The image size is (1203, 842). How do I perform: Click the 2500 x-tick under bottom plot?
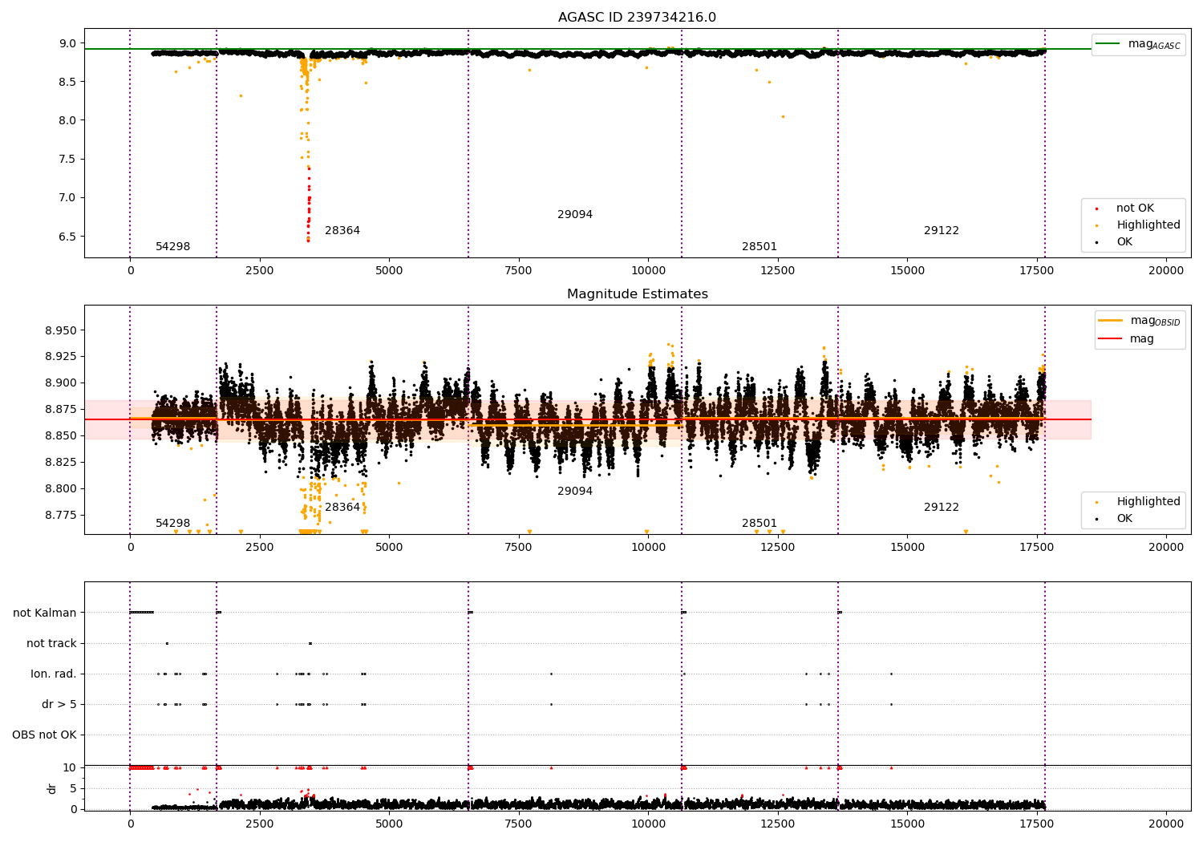click(260, 824)
